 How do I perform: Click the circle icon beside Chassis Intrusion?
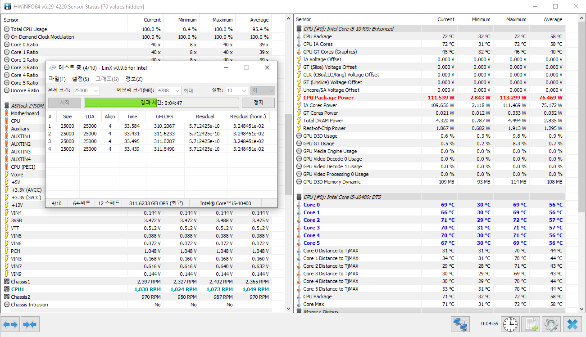pos(7,305)
